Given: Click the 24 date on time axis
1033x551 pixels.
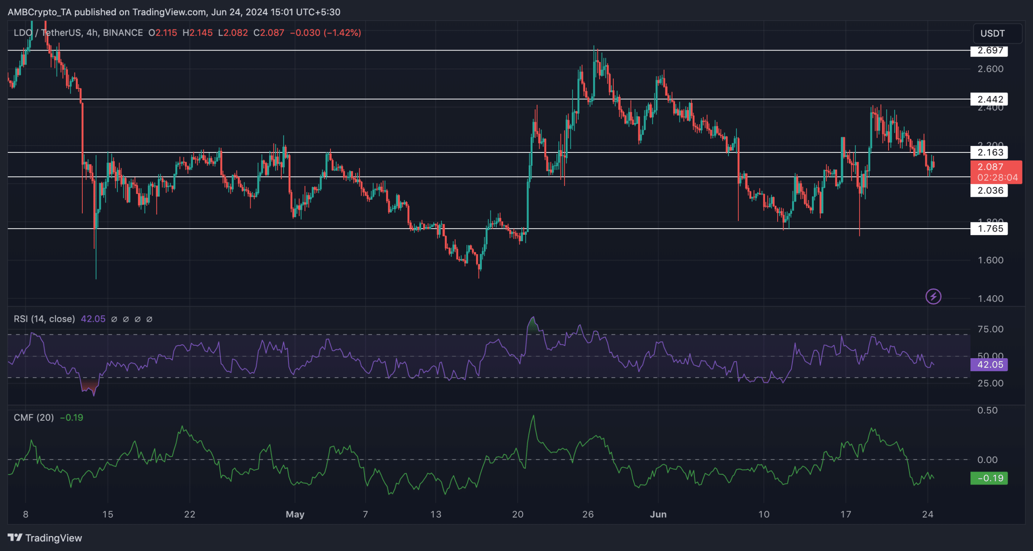Looking at the screenshot, I should [928, 514].
